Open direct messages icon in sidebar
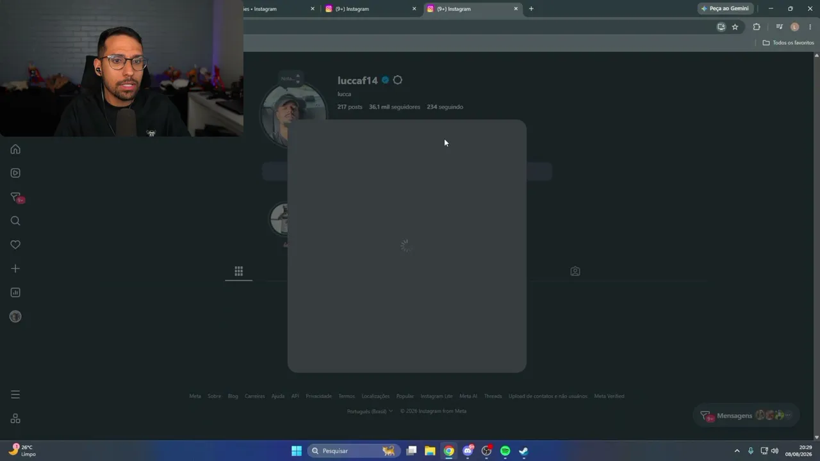The image size is (820, 461). coord(16,197)
